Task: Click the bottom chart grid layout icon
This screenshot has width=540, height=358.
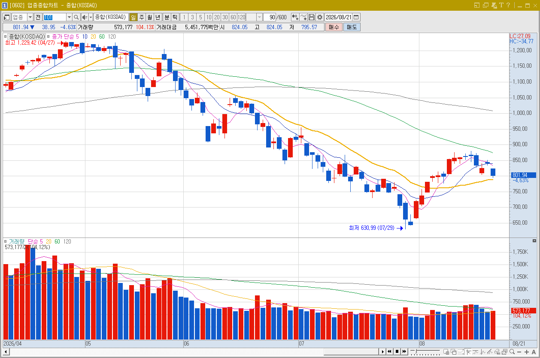Action: click(x=446, y=352)
